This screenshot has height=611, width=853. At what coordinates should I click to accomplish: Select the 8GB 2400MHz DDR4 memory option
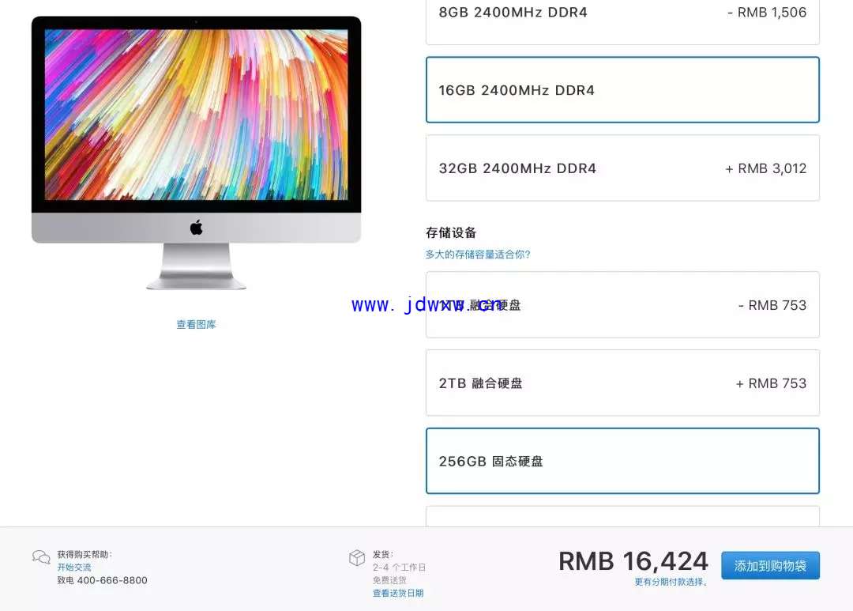click(622, 22)
